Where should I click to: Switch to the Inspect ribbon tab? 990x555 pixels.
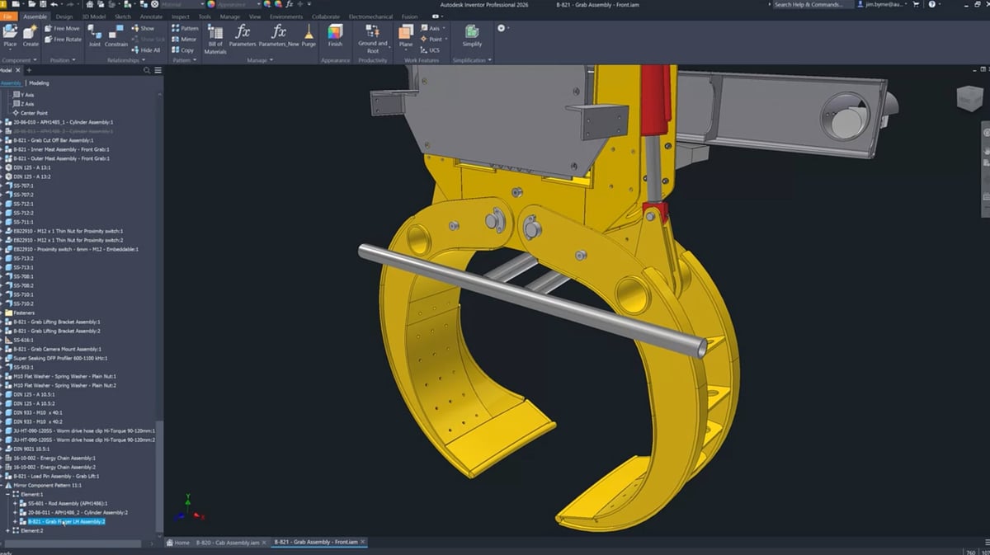coord(180,16)
